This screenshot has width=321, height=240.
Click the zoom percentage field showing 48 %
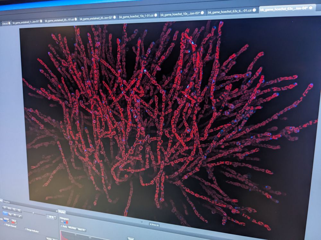[x=50, y=217]
